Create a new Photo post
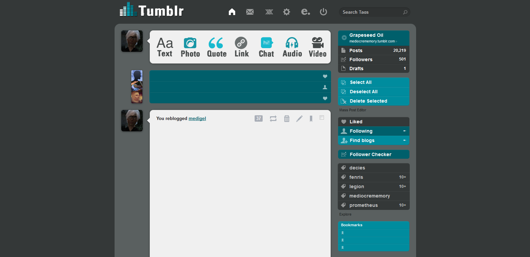This screenshot has height=257, width=530. coord(190,47)
